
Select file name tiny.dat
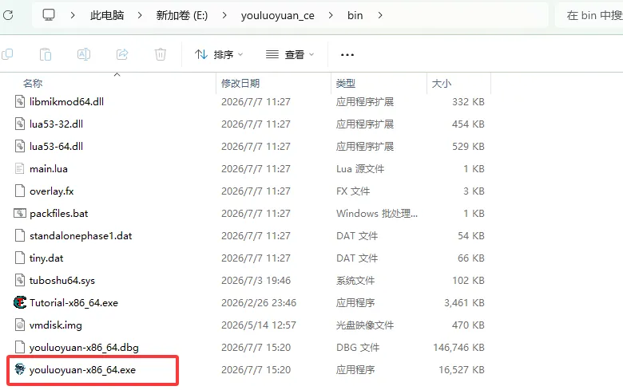tap(46, 258)
